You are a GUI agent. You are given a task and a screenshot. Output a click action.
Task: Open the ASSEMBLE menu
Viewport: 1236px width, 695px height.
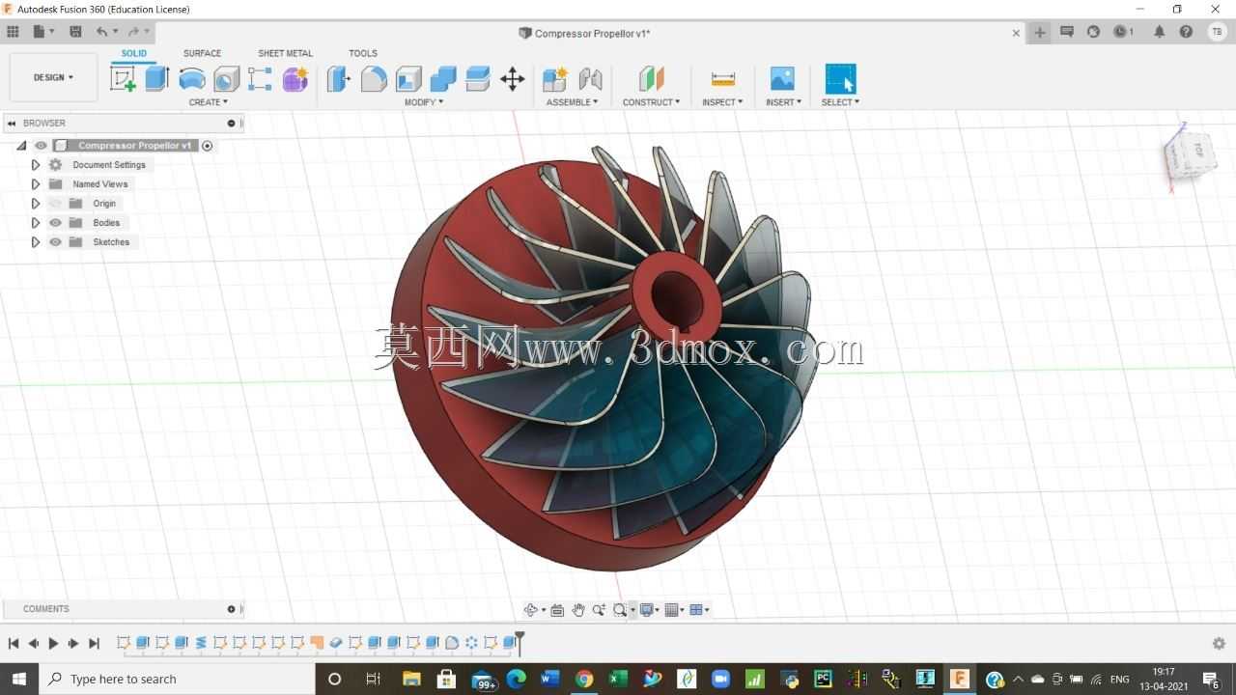coord(573,102)
